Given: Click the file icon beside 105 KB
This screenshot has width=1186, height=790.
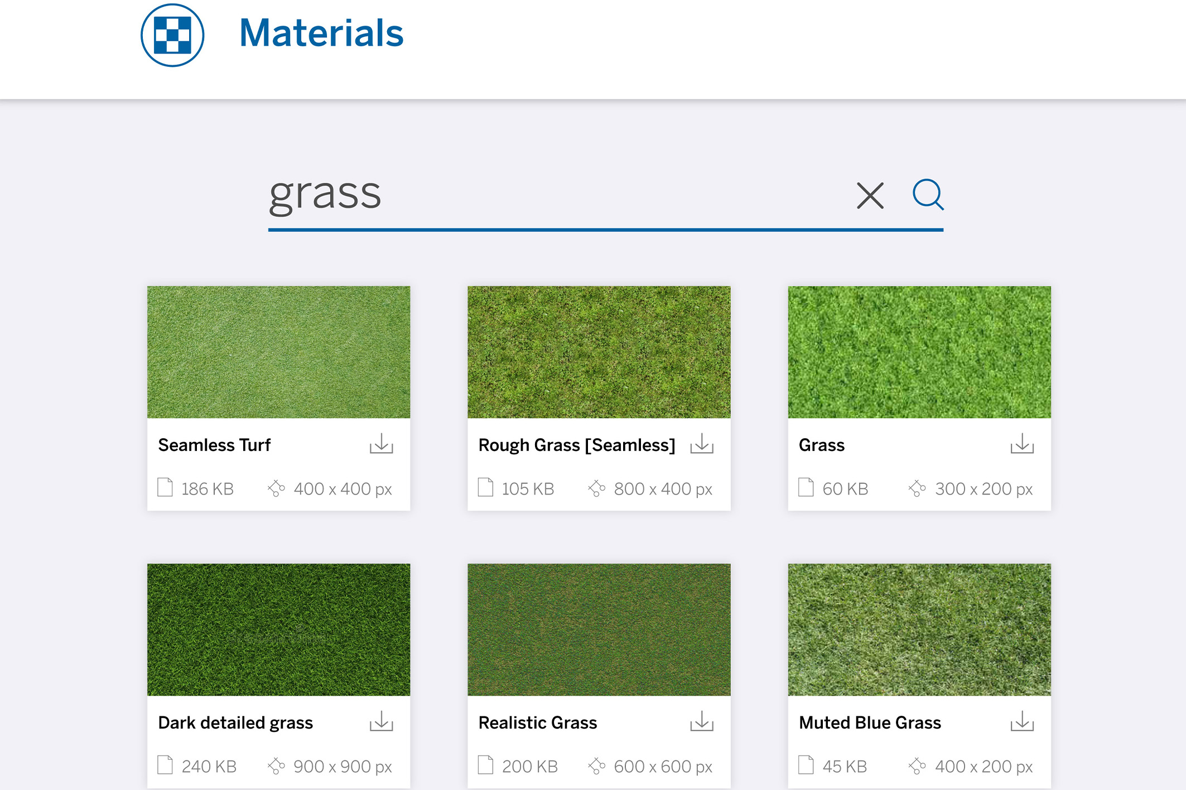Looking at the screenshot, I should (485, 487).
